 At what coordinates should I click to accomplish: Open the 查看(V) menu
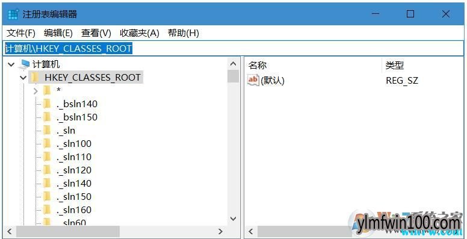(x=96, y=33)
